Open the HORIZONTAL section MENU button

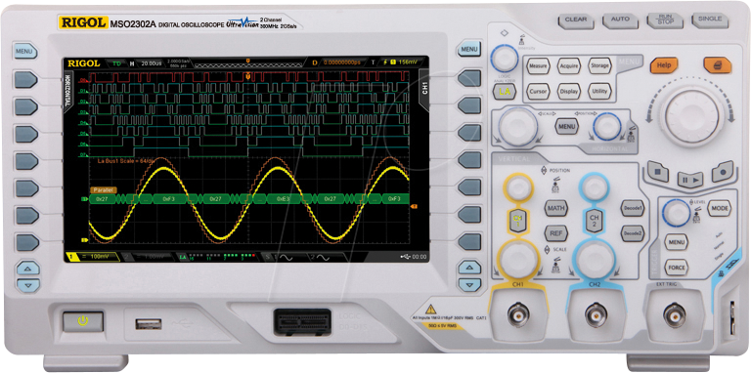point(567,126)
